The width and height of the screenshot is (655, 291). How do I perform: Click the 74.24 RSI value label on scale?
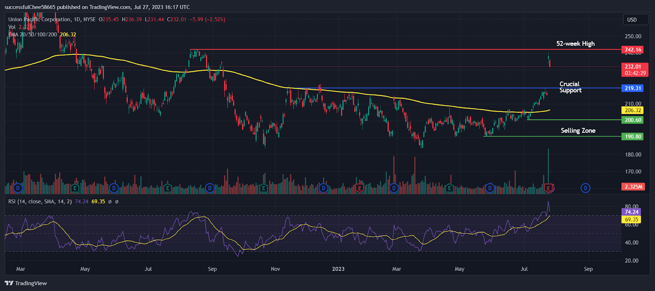[631, 212]
